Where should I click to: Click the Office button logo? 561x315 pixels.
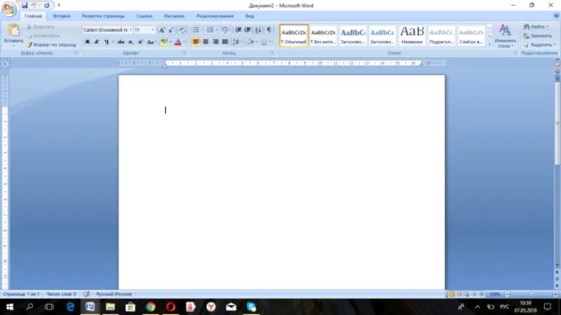pyautogui.click(x=9, y=9)
